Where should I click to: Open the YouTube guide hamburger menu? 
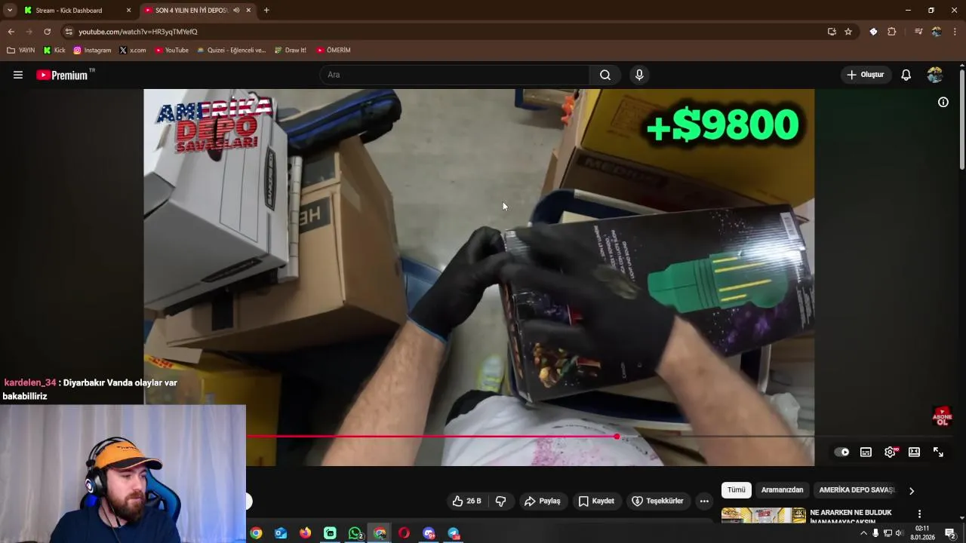click(x=18, y=75)
